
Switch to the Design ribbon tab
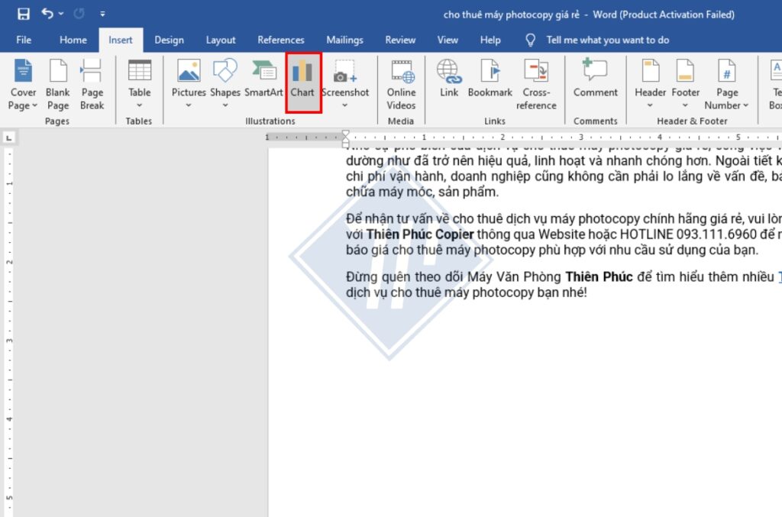click(169, 40)
